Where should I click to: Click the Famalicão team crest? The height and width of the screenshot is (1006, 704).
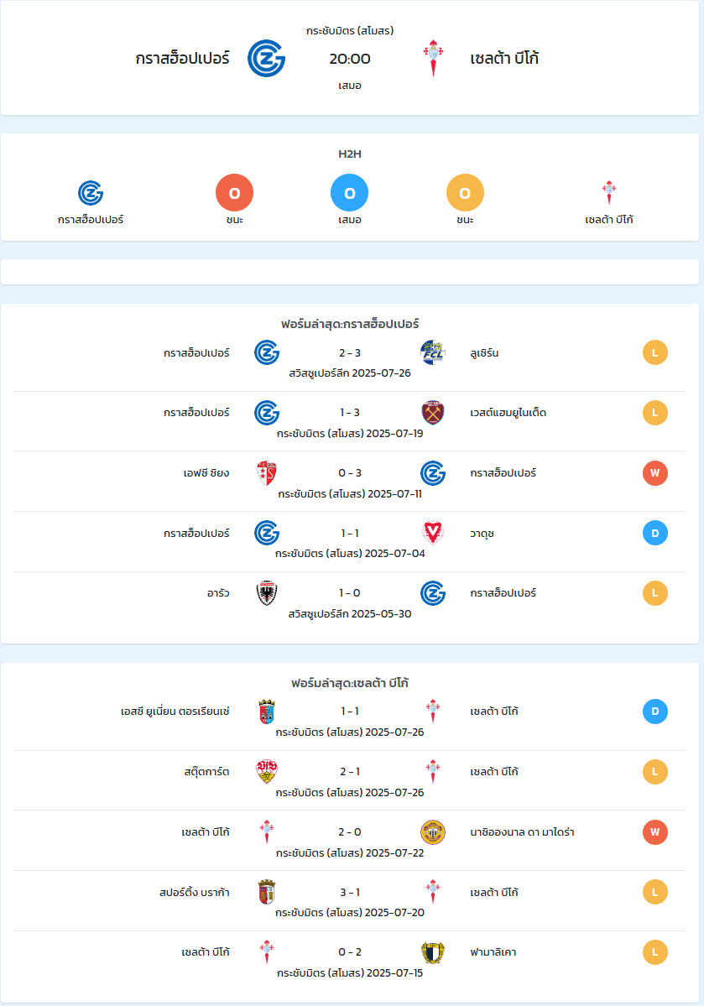[x=433, y=952]
